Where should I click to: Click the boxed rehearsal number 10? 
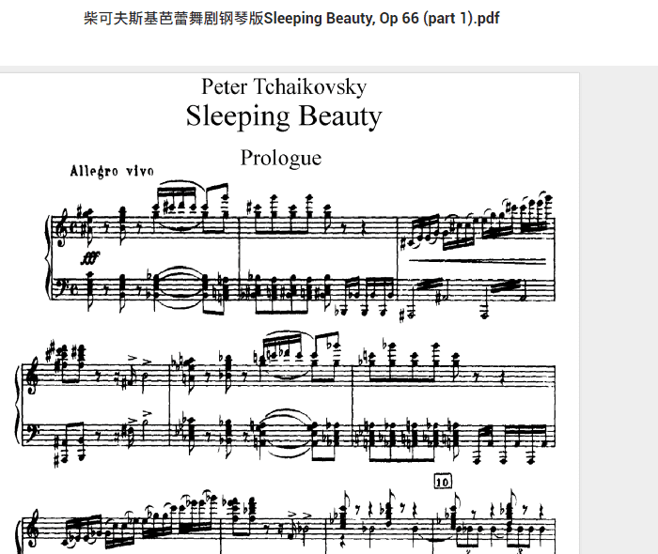pos(443,482)
